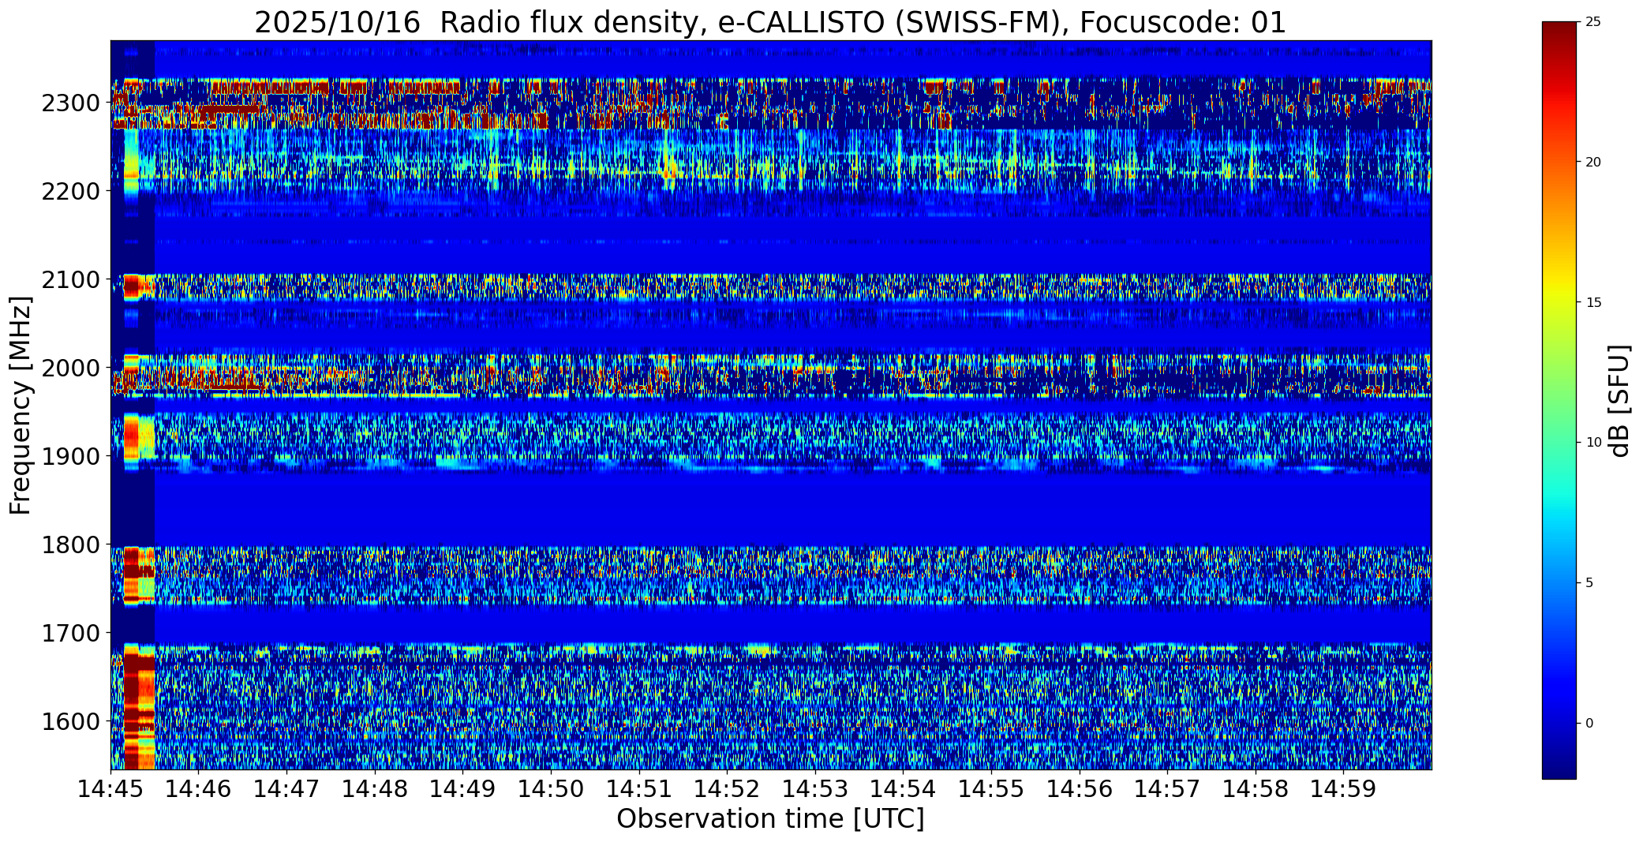Image resolution: width=1643 pixels, height=842 pixels.
Task: Click the 1600 frequency tick label
Action: pyautogui.click(x=73, y=721)
